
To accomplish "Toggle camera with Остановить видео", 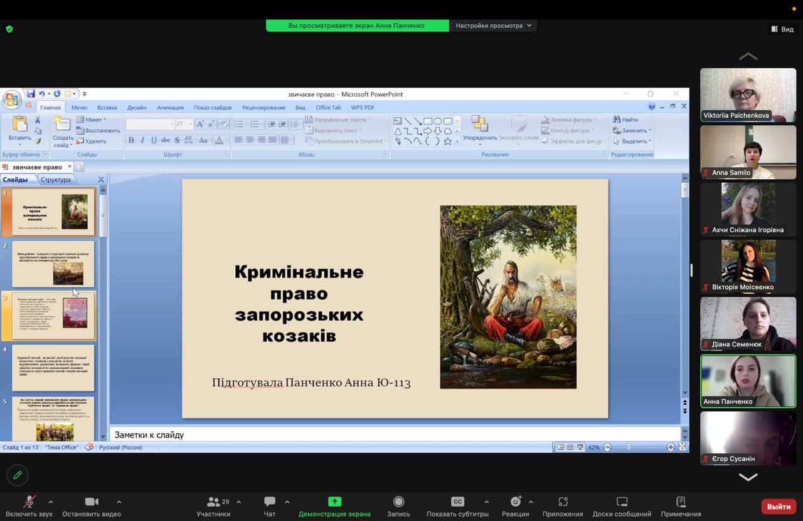I will click(x=92, y=502).
